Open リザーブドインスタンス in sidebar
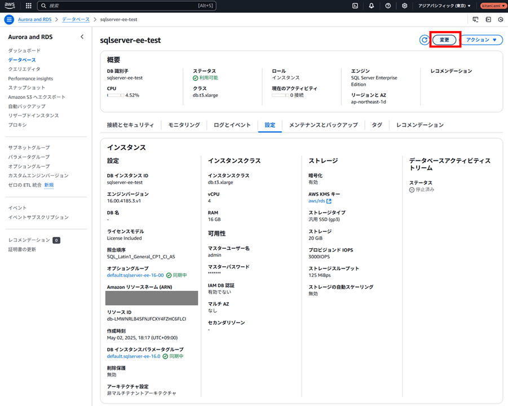Viewport: 508px width, 406px height. point(33,116)
